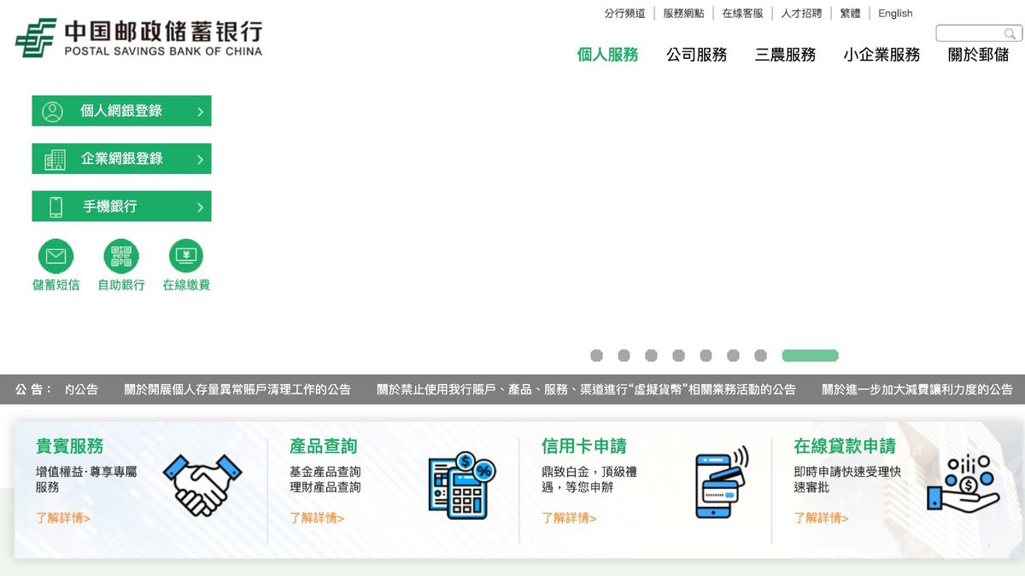1025x576 pixels.
Task: Open 三農服務 menu
Action: point(785,55)
